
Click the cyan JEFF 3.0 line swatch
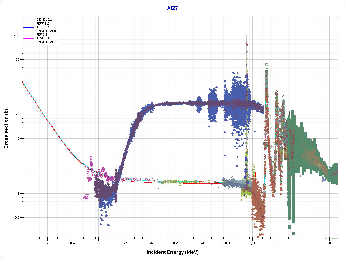[x=29, y=24]
